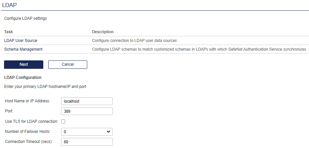Open the LDAP User Source task

tap(21, 41)
